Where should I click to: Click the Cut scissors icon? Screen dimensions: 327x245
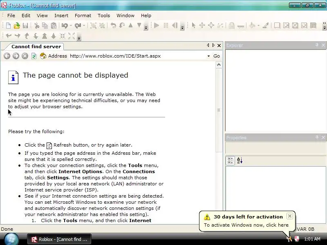pyautogui.click(x=37, y=26)
